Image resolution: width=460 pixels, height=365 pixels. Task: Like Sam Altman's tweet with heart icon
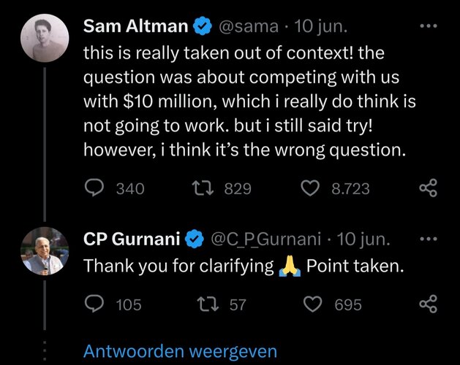pyautogui.click(x=311, y=188)
